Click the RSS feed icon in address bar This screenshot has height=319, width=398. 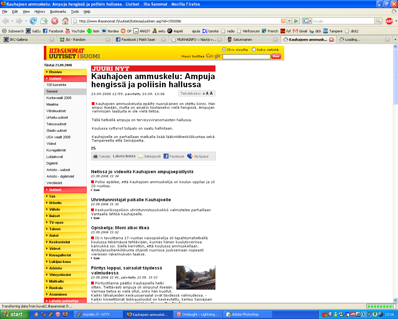pos(283,21)
